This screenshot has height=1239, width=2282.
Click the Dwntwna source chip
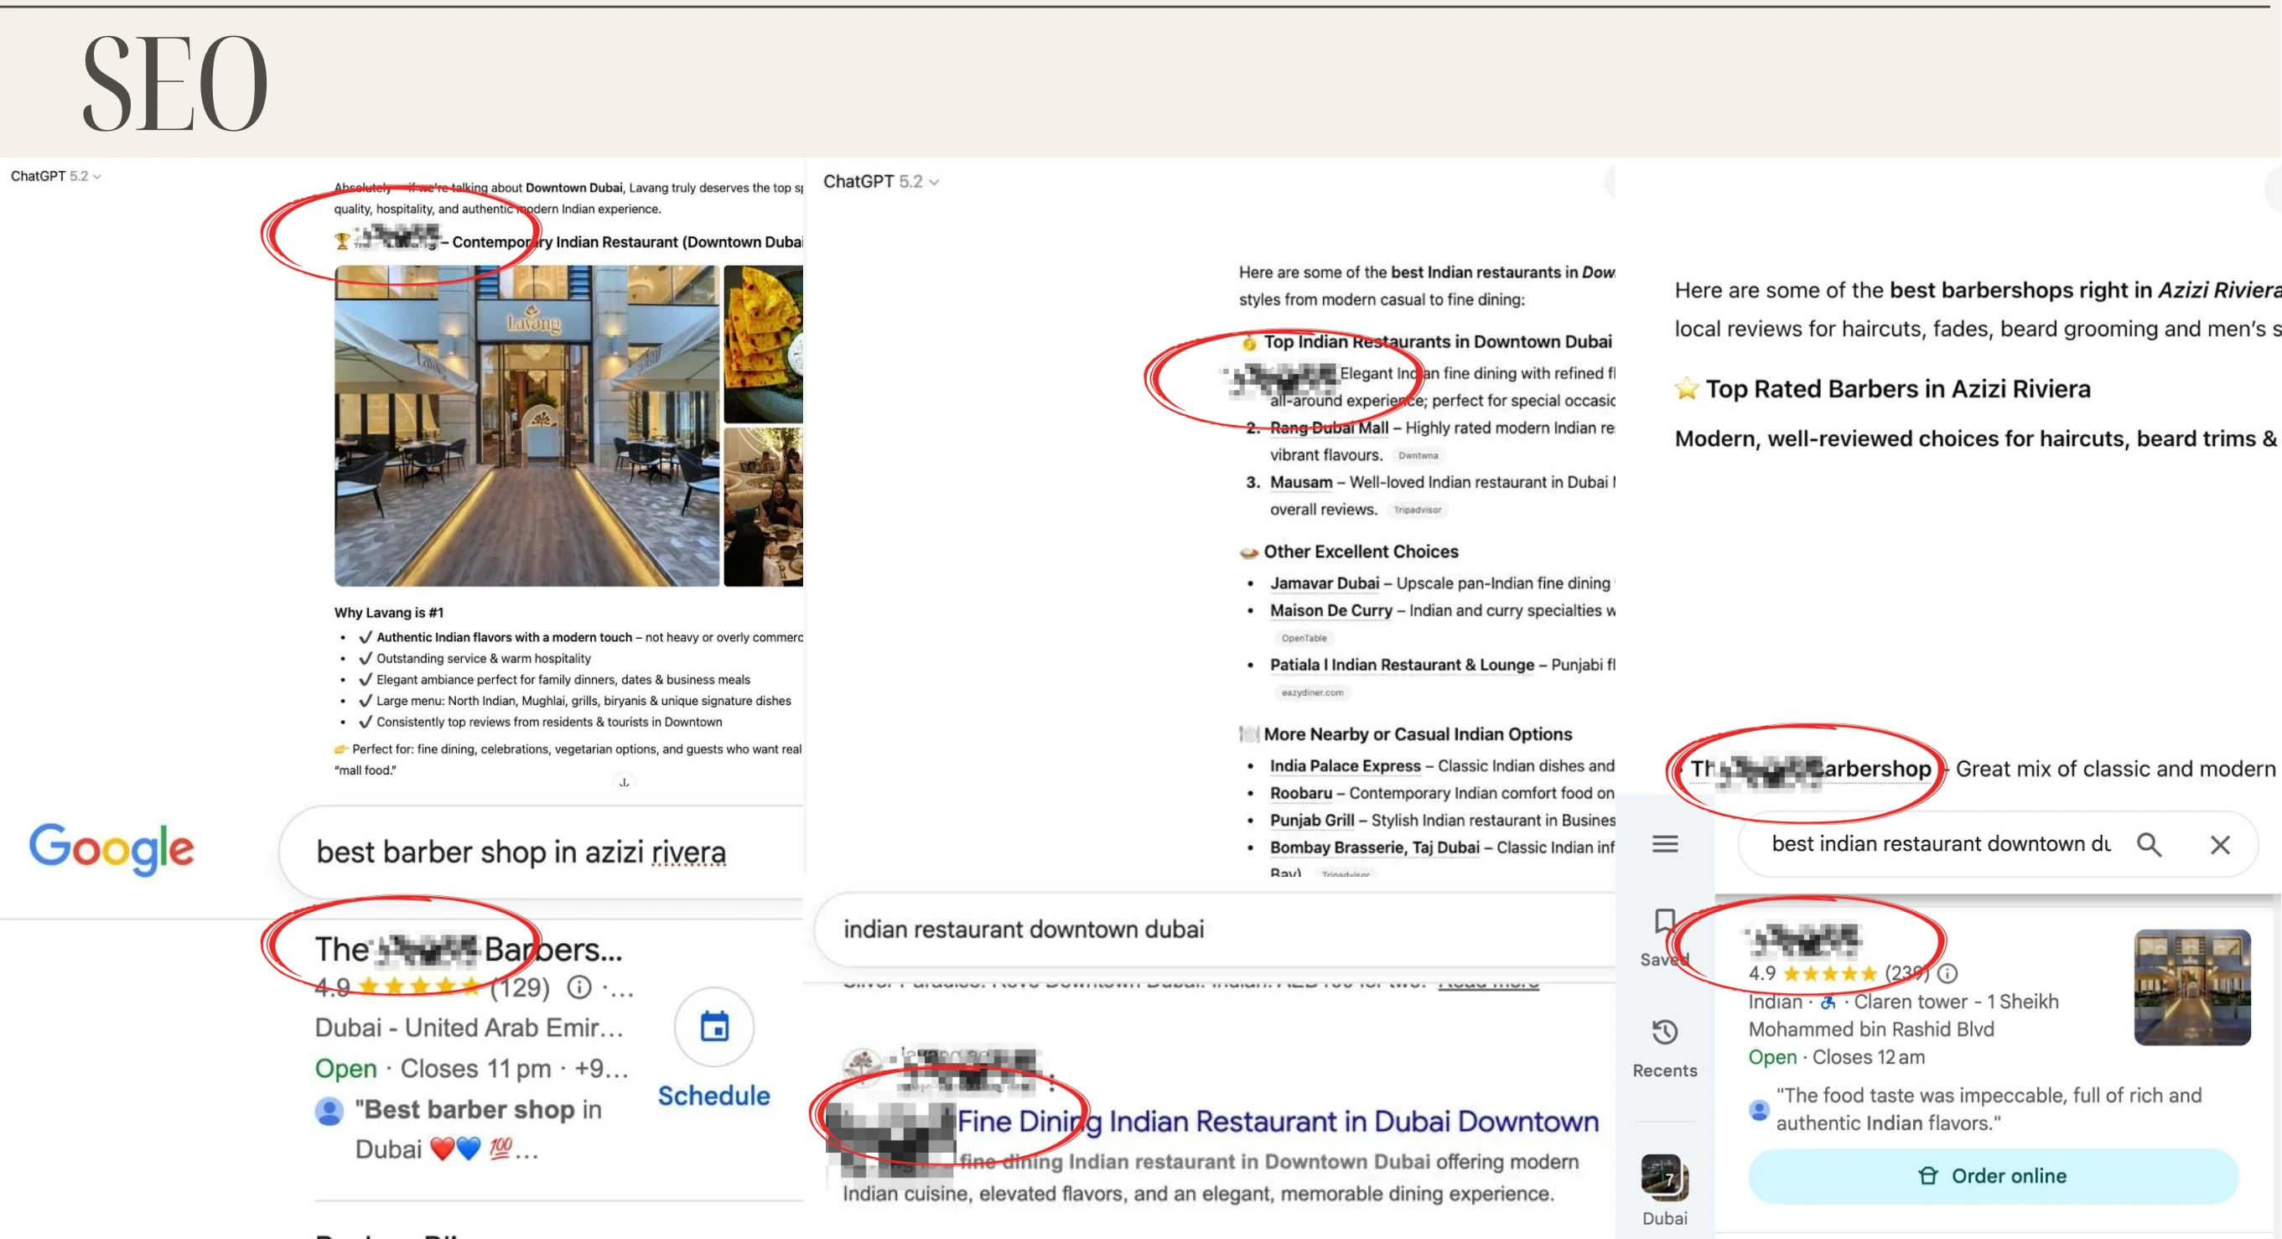click(1418, 456)
